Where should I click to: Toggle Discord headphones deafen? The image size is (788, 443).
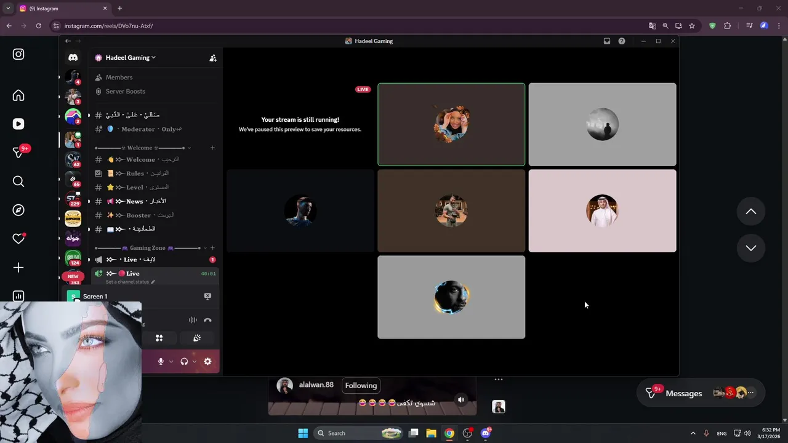pos(184,361)
